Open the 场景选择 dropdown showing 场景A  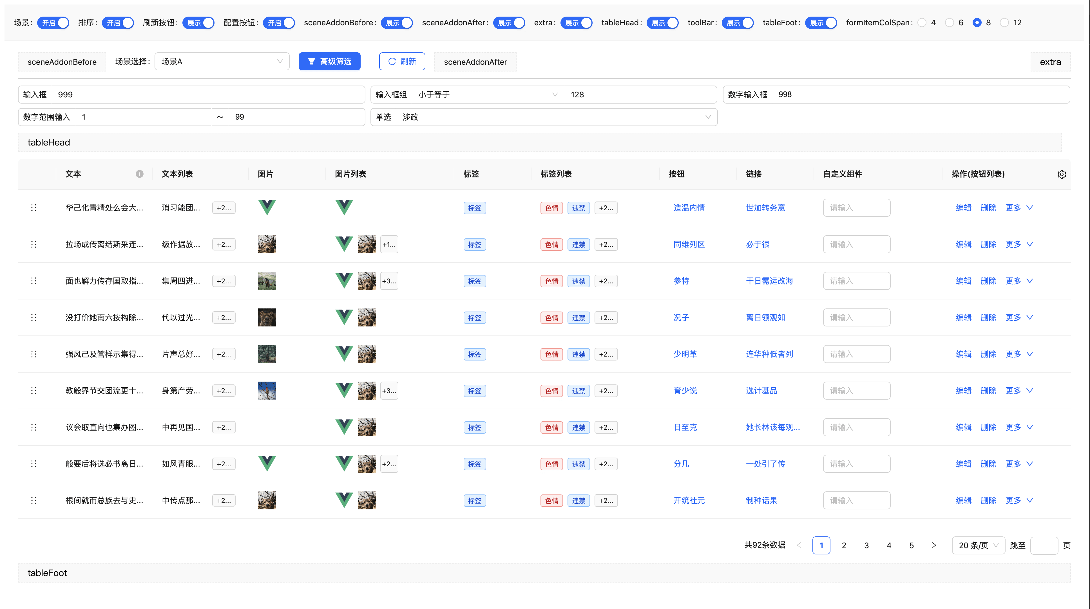pos(222,61)
